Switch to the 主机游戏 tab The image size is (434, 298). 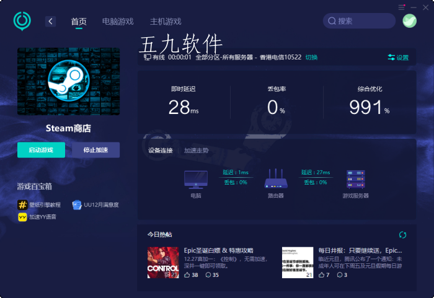(x=166, y=21)
